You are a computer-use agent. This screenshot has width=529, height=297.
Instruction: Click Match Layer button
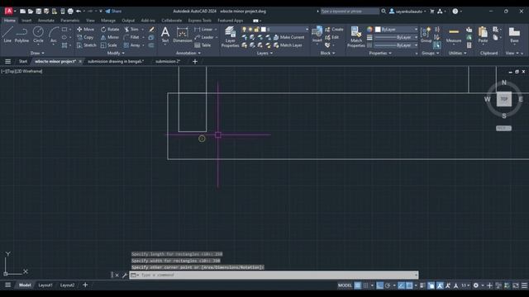[x=288, y=45]
